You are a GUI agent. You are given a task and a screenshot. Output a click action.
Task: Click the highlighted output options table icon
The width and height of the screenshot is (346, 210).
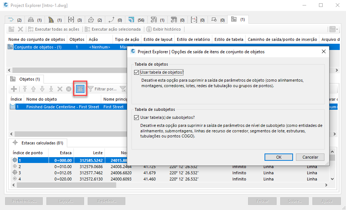point(80,89)
